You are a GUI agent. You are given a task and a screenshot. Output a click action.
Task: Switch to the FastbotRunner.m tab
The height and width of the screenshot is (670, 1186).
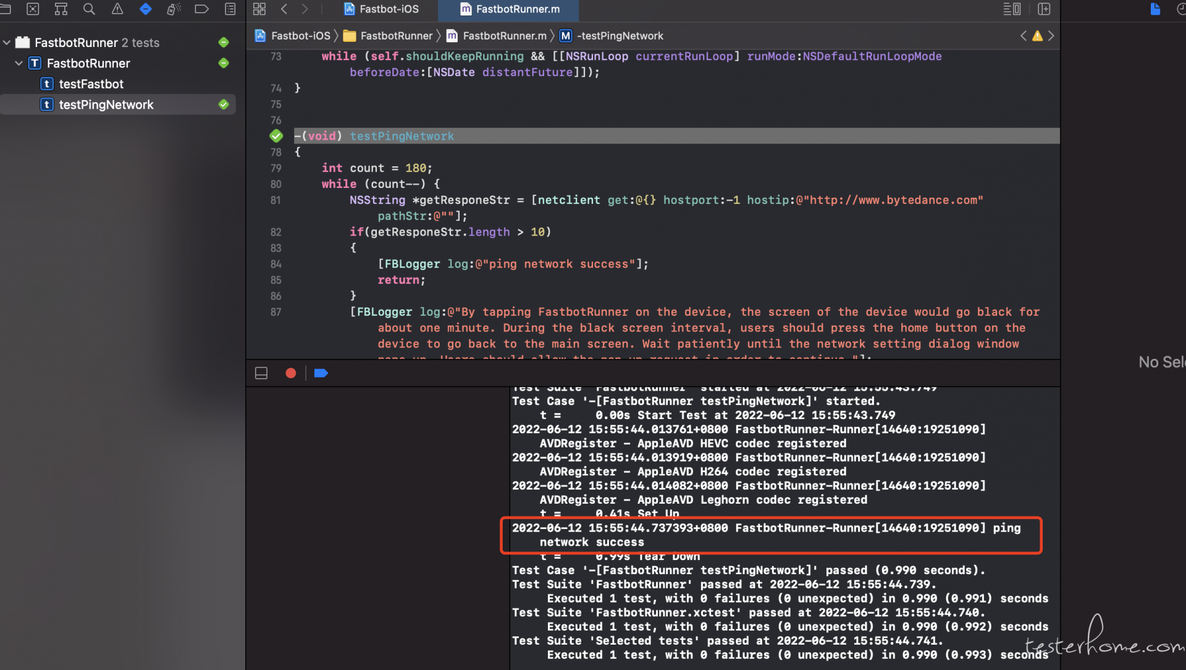pos(509,9)
